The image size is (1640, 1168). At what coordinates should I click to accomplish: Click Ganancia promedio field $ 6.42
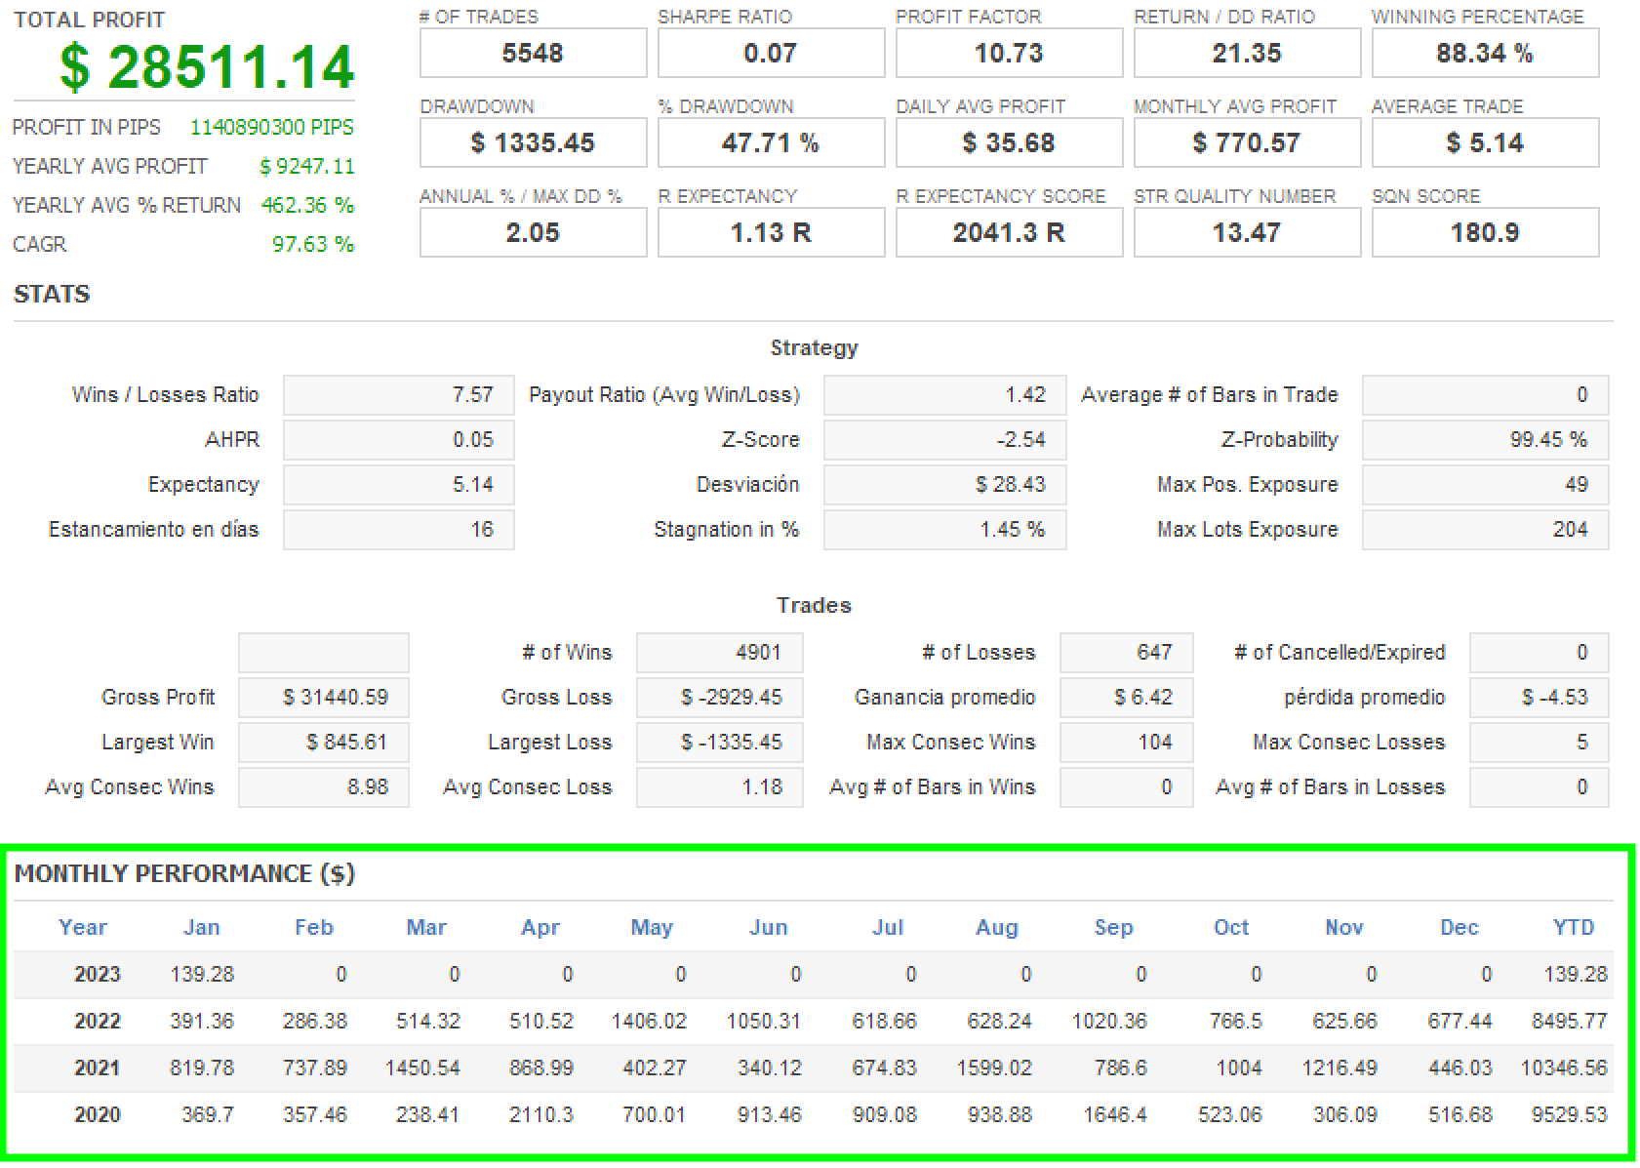(1127, 698)
